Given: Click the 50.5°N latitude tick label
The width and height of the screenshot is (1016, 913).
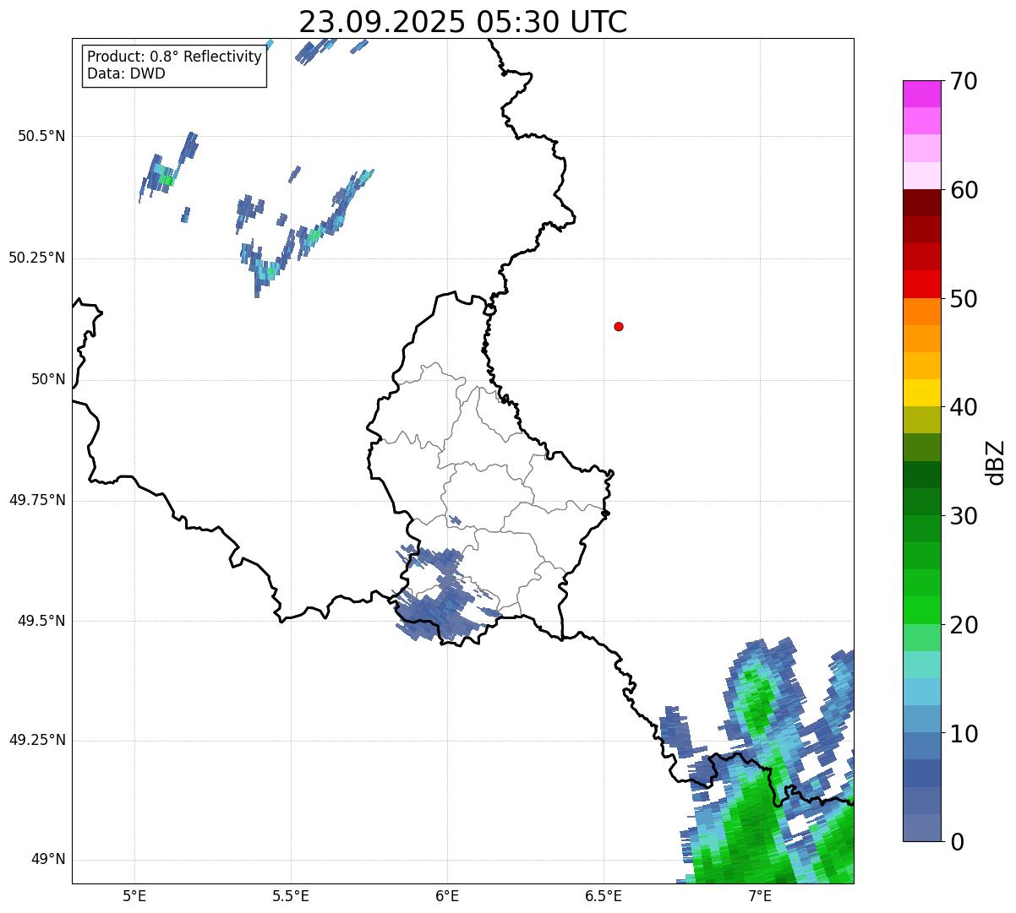Looking at the screenshot, I should point(41,136).
